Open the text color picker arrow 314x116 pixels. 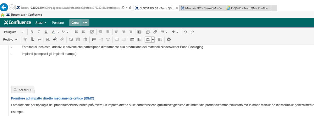click(x=58, y=32)
